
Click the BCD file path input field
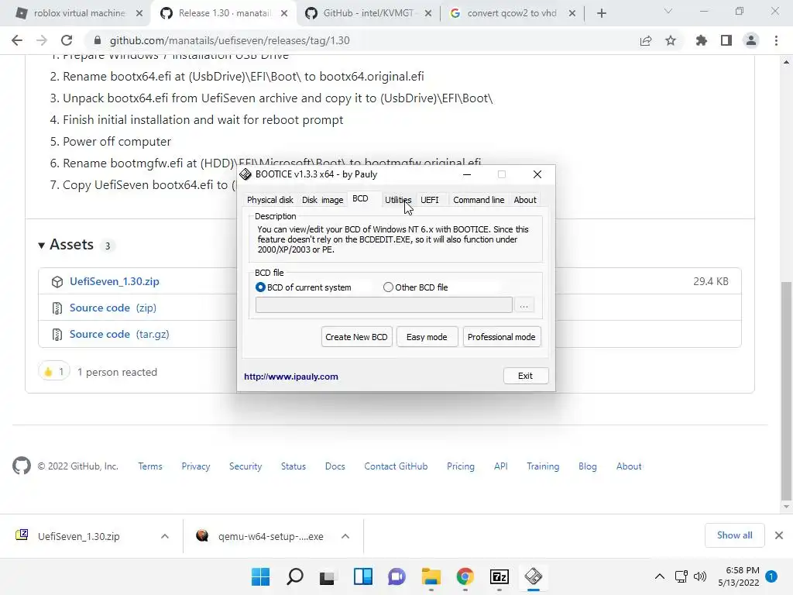pos(384,305)
